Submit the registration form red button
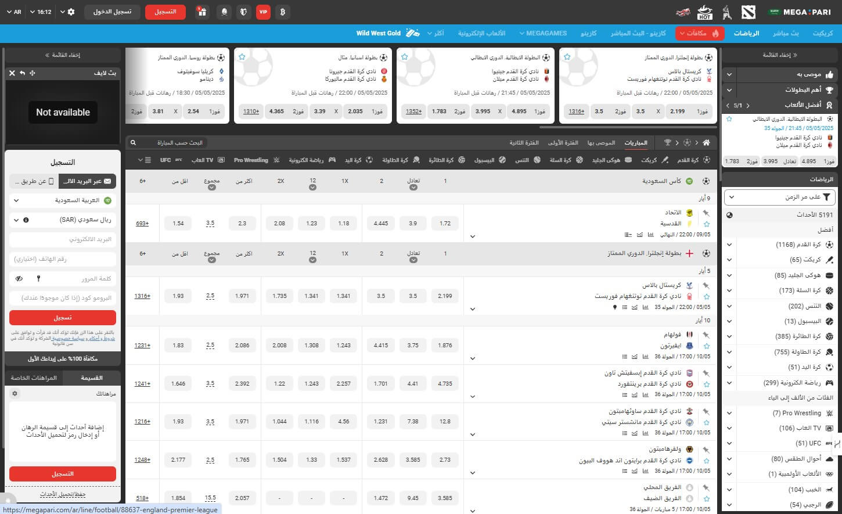 click(63, 318)
